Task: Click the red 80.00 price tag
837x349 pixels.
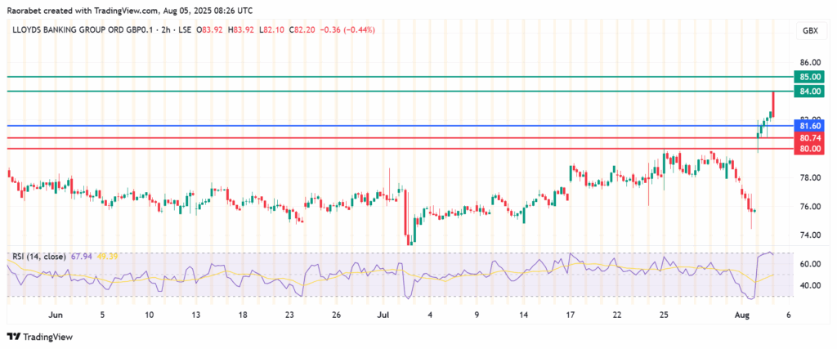Action: pos(809,150)
